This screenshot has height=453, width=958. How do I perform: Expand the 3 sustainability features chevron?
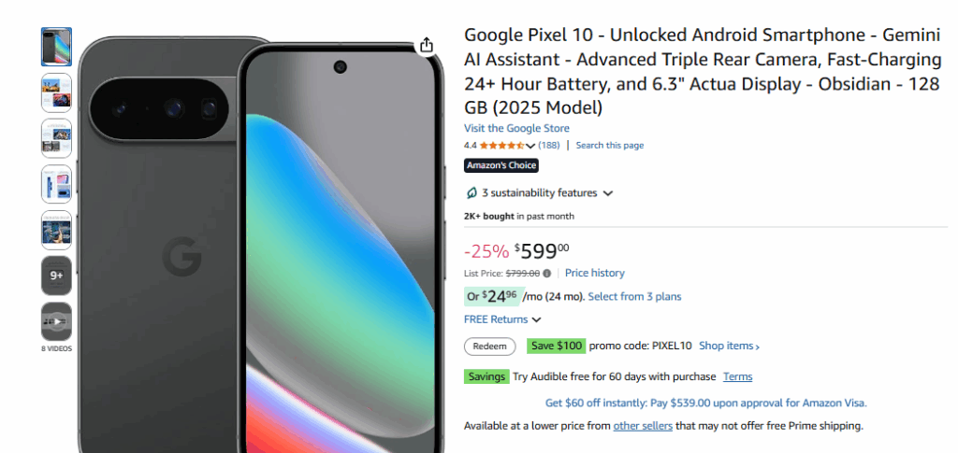pos(608,193)
